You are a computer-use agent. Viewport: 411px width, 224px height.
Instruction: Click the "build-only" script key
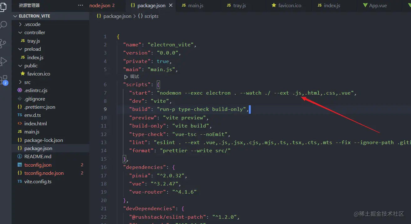pyautogui.click(x=147, y=126)
